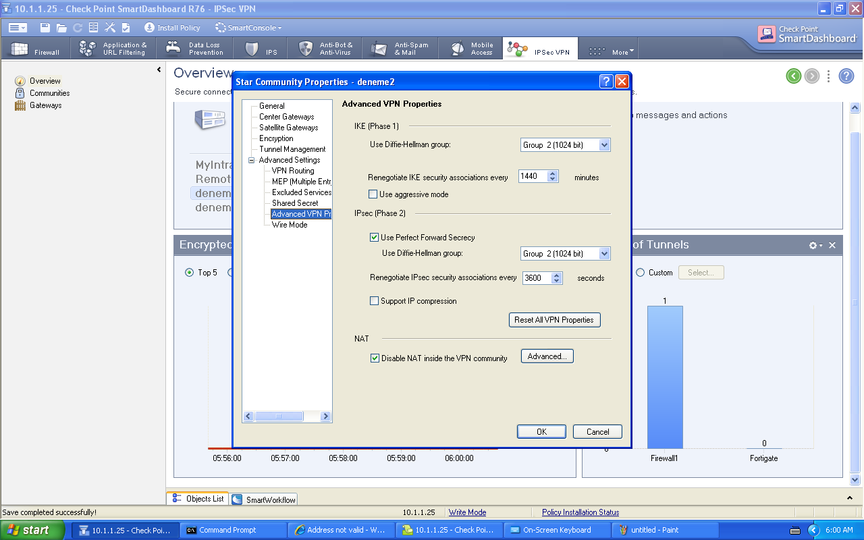
Task: Click the blue help icon in Overview
Action: [846, 76]
